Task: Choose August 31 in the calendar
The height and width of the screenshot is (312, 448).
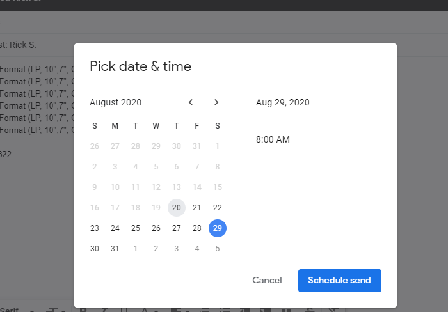Action: coord(115,249)
